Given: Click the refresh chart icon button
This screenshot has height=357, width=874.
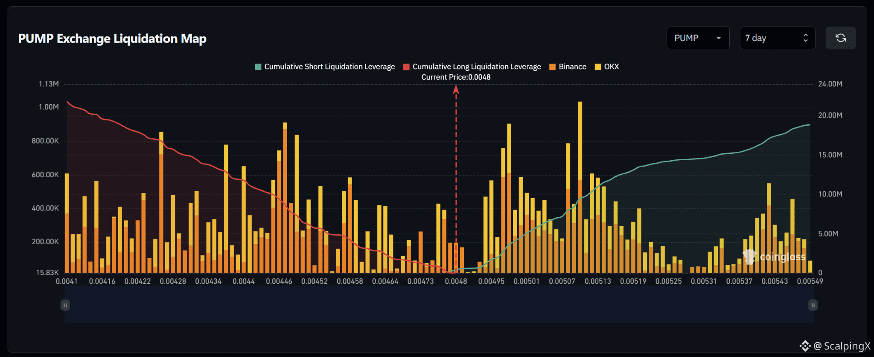Looking at the screenshot, I should coord(840,38).
